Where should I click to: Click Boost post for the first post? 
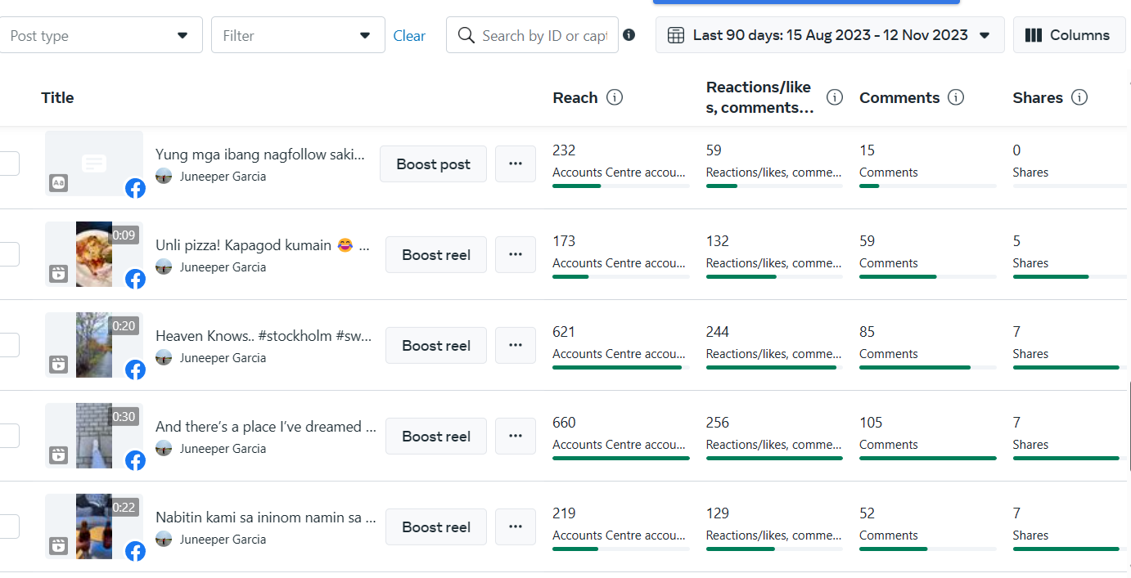coord(433,164)
